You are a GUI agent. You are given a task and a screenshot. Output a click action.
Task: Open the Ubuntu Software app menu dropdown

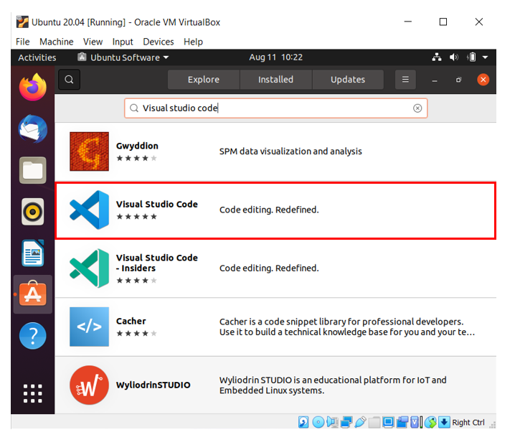(123, 57)
